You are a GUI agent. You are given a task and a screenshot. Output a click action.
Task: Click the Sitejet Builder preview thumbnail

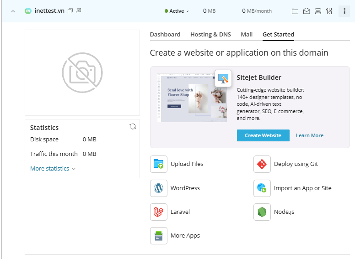coord(192,98)
